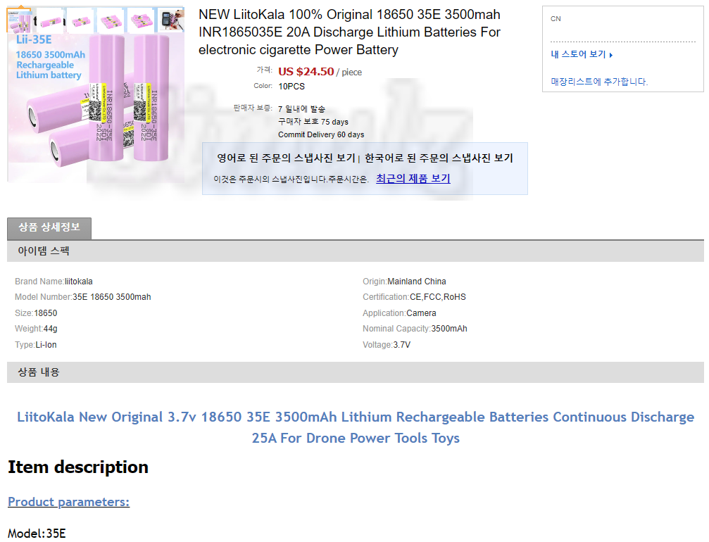709x542 pixels.
Task: Click the arrow icon beside 내 스토어 보기
Action: 611,55
